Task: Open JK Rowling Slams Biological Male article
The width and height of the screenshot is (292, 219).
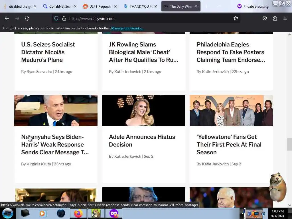Action: pyautogui.click(x=143, y=52)
